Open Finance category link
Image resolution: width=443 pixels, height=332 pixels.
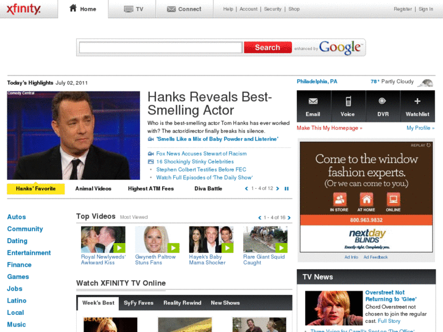tap(19, 265)
